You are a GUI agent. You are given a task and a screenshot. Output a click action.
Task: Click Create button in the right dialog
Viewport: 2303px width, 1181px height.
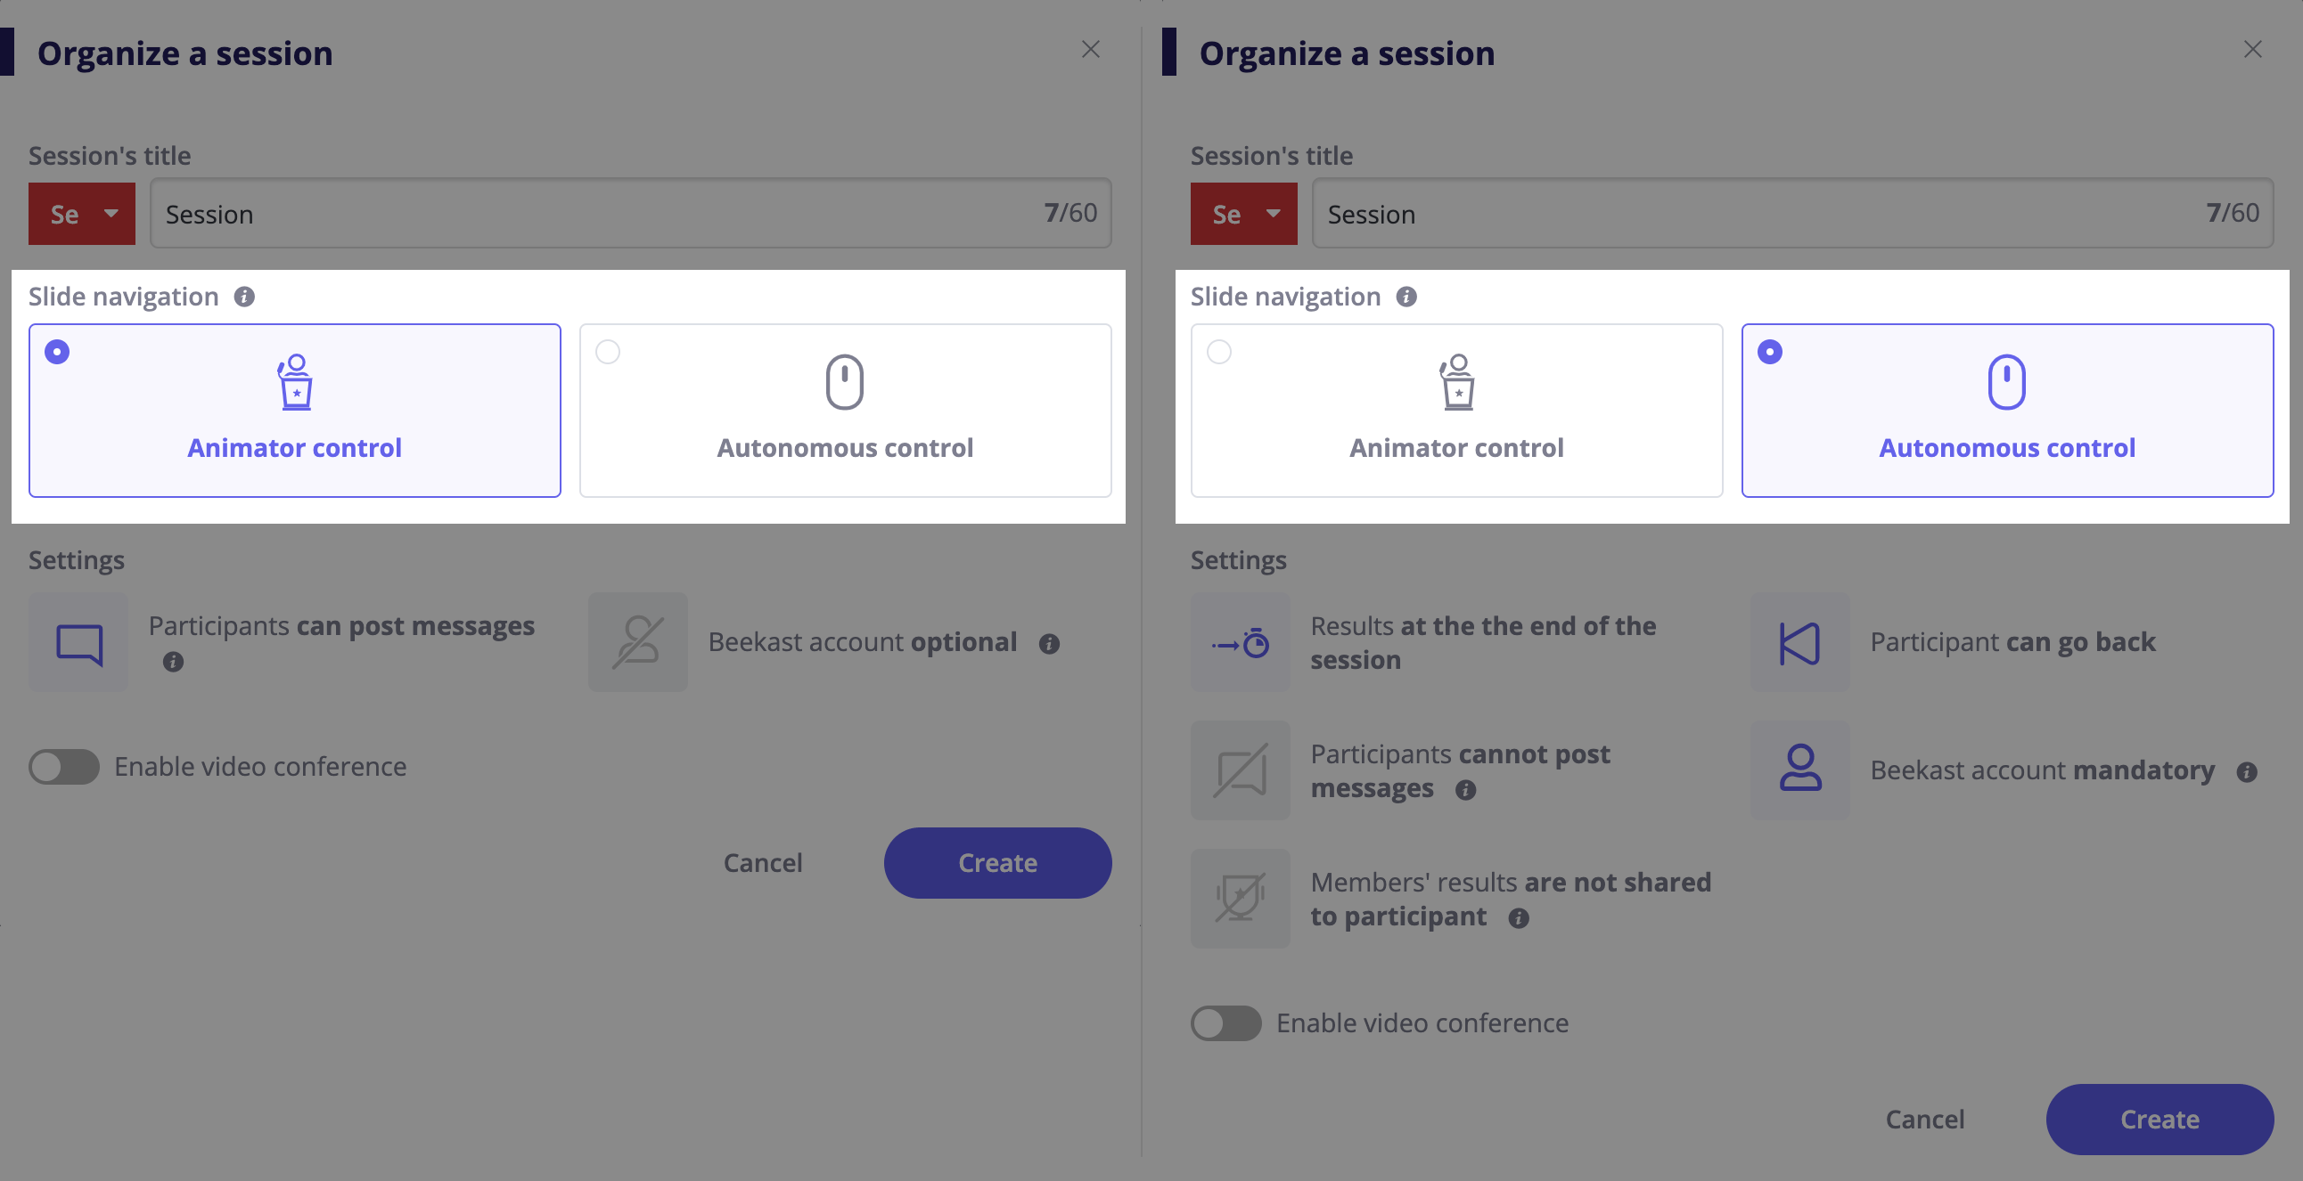point(2160,1120)
